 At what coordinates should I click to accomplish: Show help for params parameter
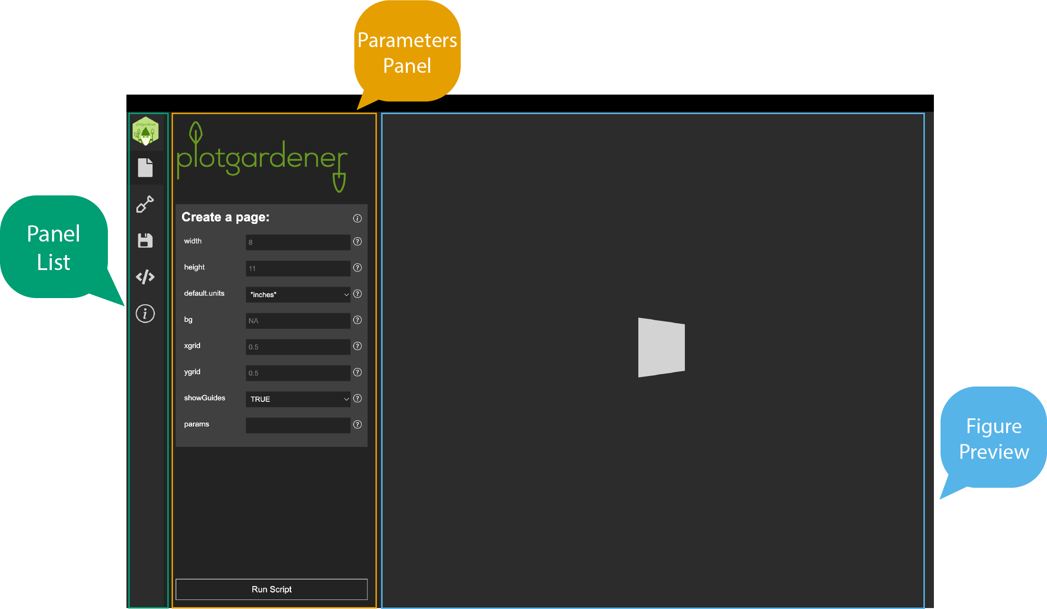tap(357, 425)
